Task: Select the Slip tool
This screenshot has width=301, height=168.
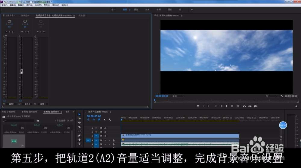Action: [79, 131]
